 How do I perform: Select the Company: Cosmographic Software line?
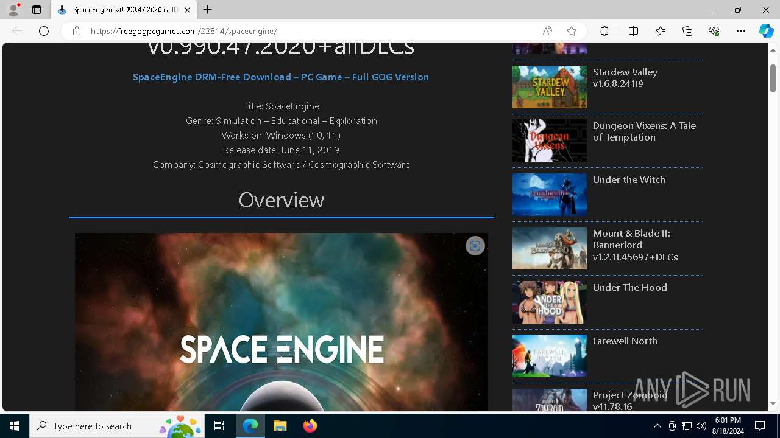point(281,165)
